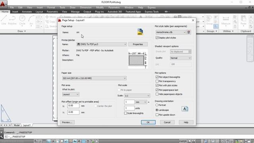Select the Line tool in the Draw panel
Viewport: 254px width, 143px height.
(4, 20)
